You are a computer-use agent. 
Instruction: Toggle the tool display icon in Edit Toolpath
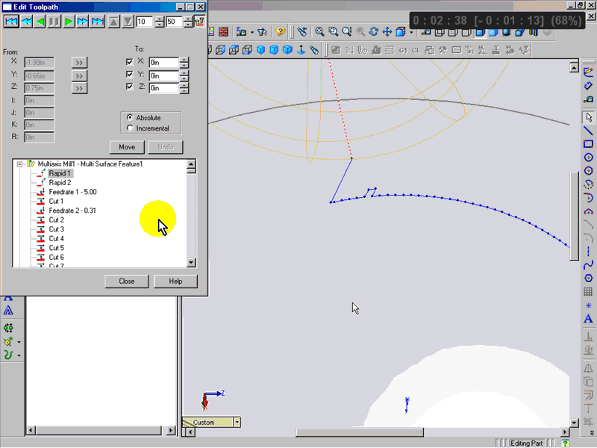(x=199, y=22)
